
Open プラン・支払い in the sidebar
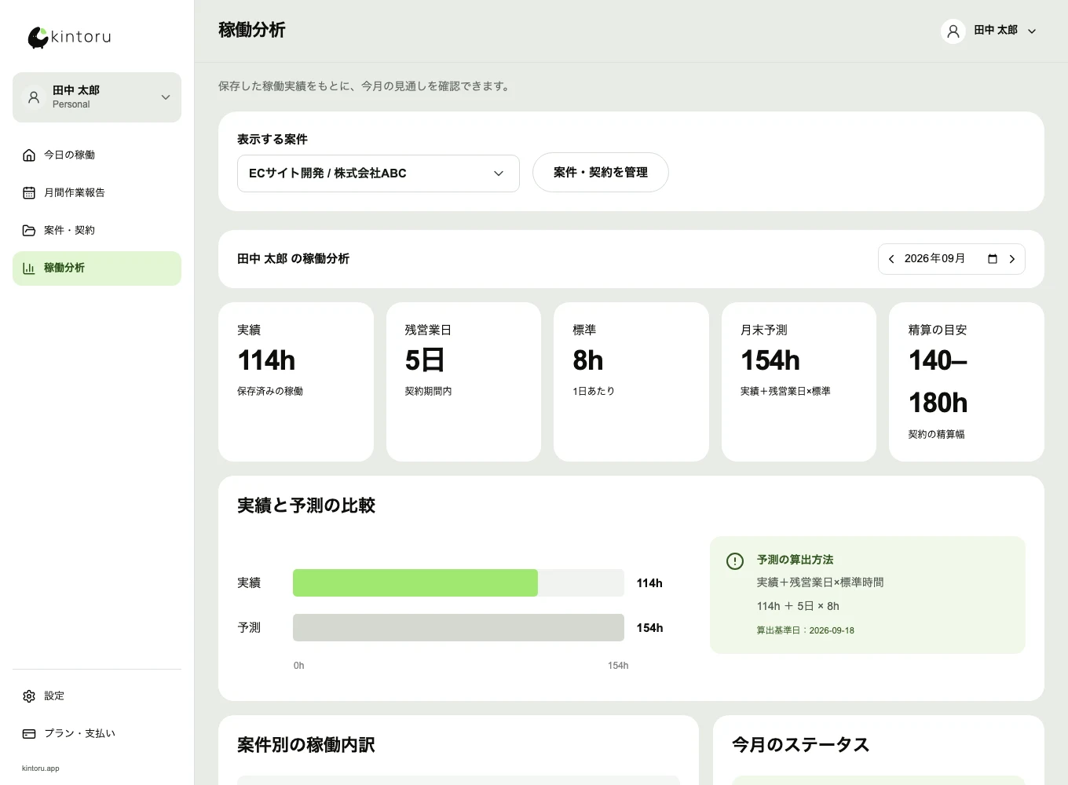point(97,733)
